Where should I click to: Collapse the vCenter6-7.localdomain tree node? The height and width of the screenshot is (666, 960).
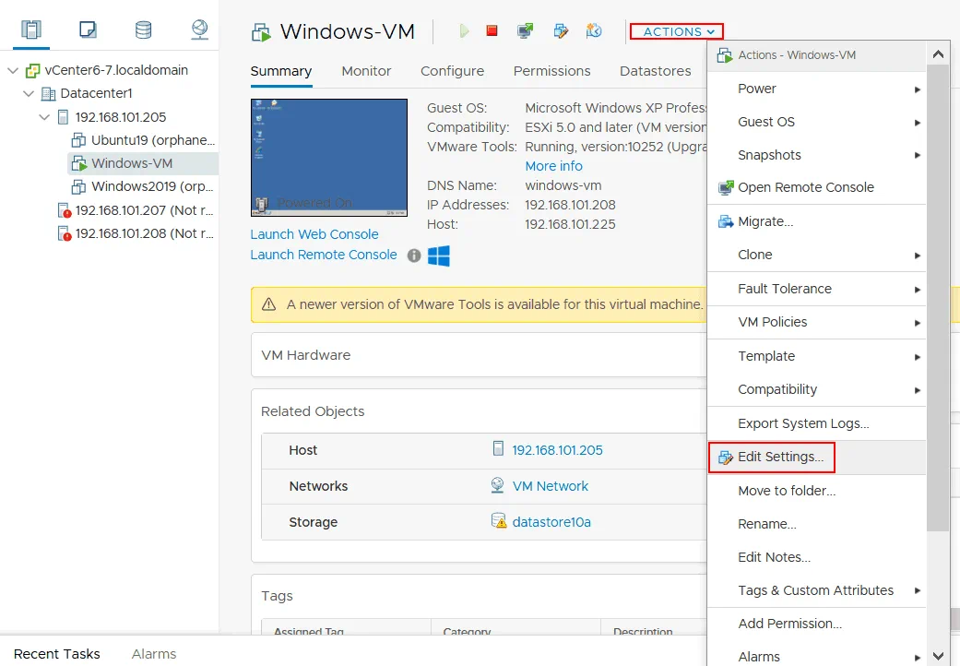click(13, 70)
